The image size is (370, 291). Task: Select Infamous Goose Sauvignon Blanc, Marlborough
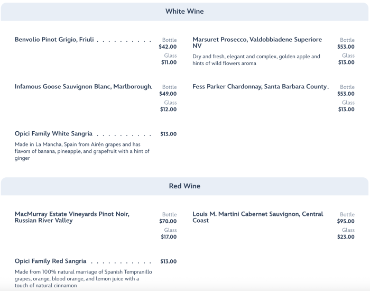[x=83, y=87]
